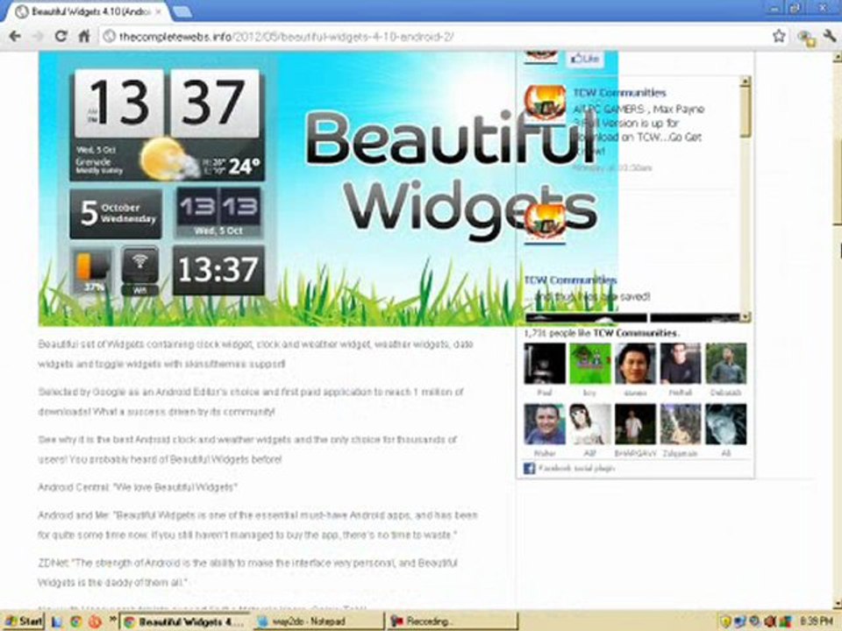Screen dimensions: 842x631
Task: Click the first quick launch icon beside Start
Action: (57, 622)
